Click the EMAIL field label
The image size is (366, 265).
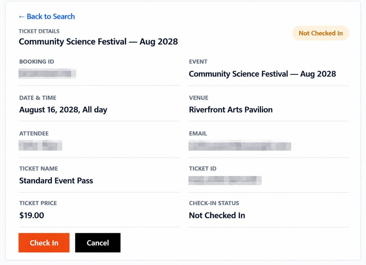tap(198, 133)
